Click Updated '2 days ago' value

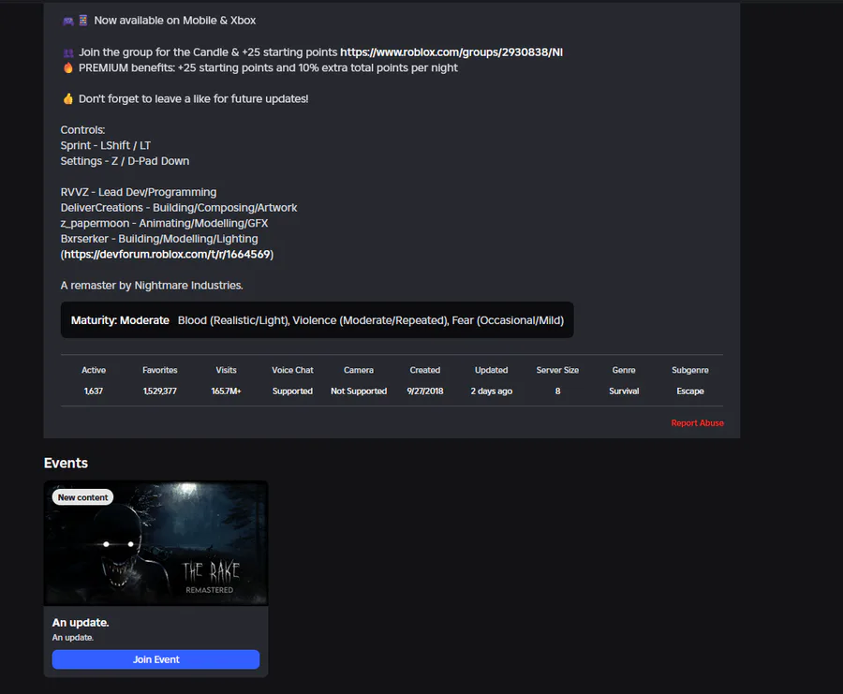[x=492, y=391]
